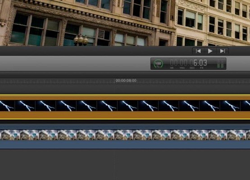
Task: Jump to next edit with skip-forward button
Action: click(222, 51)
